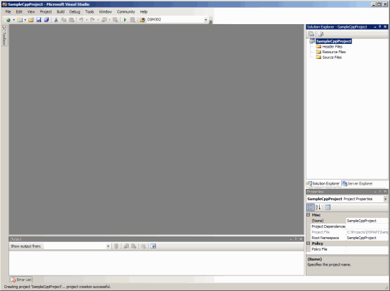Open the Undo history dropdown arrow

pyautogui.click(x=87, y=20)
